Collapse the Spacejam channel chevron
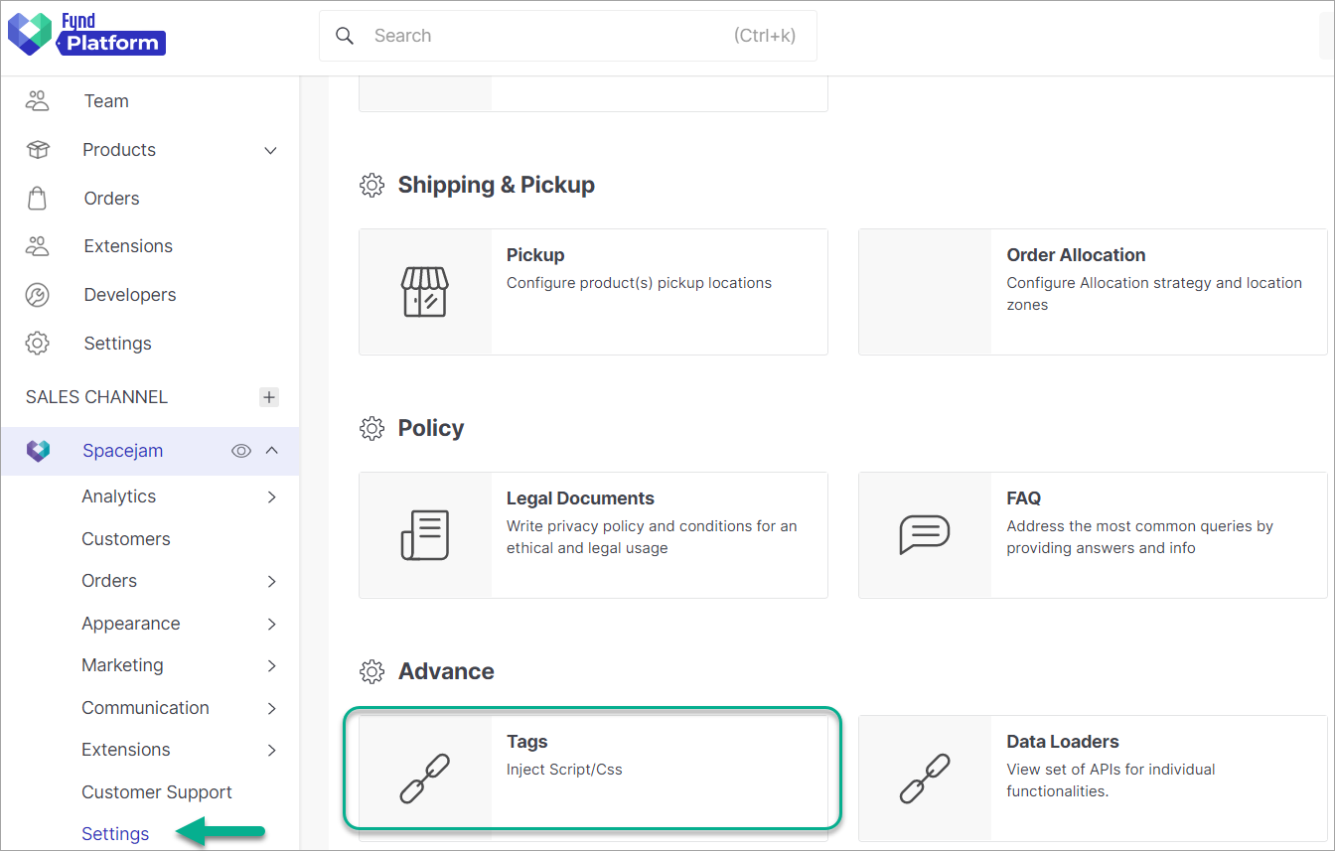 (x=271, y=451)
